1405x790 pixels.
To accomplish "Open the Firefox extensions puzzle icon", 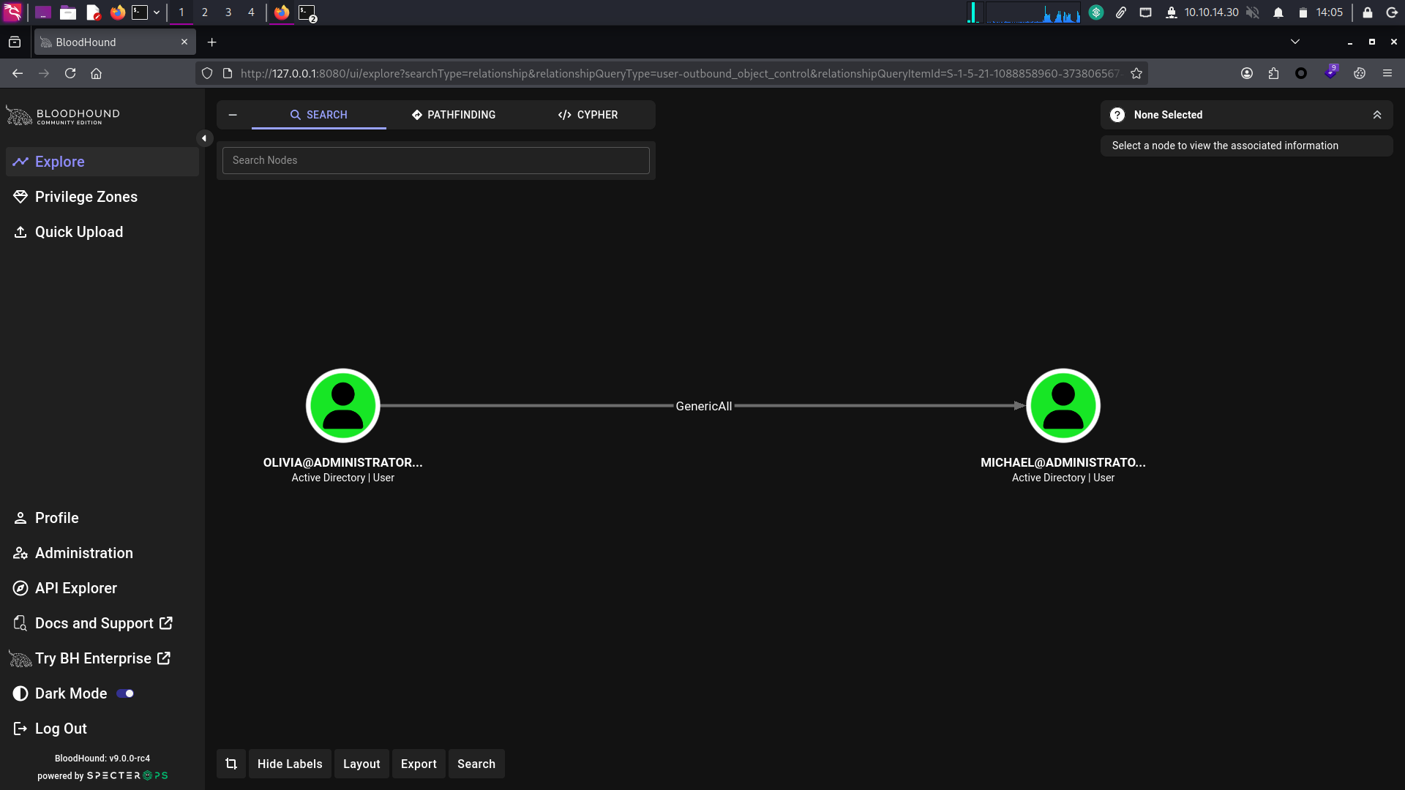I will click(1274, 73).
